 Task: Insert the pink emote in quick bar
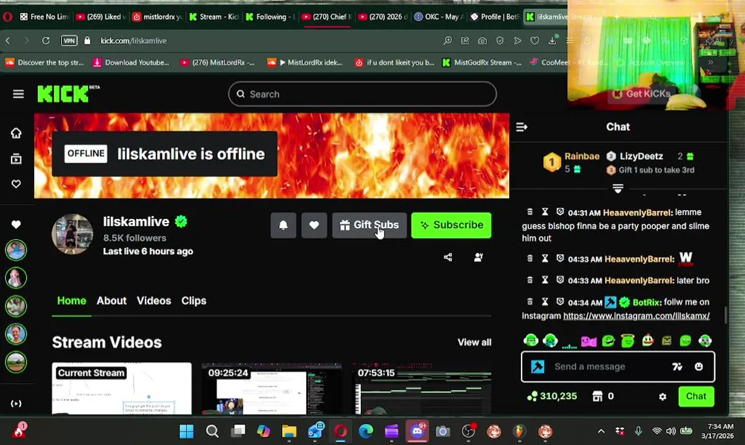coord(588,341)
